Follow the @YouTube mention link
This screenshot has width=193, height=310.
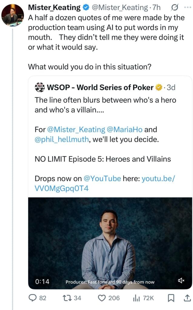(x=102, y=178)
